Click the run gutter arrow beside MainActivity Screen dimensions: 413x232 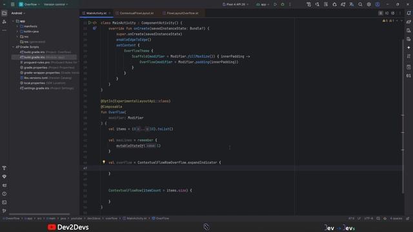[x=90, y=23]
